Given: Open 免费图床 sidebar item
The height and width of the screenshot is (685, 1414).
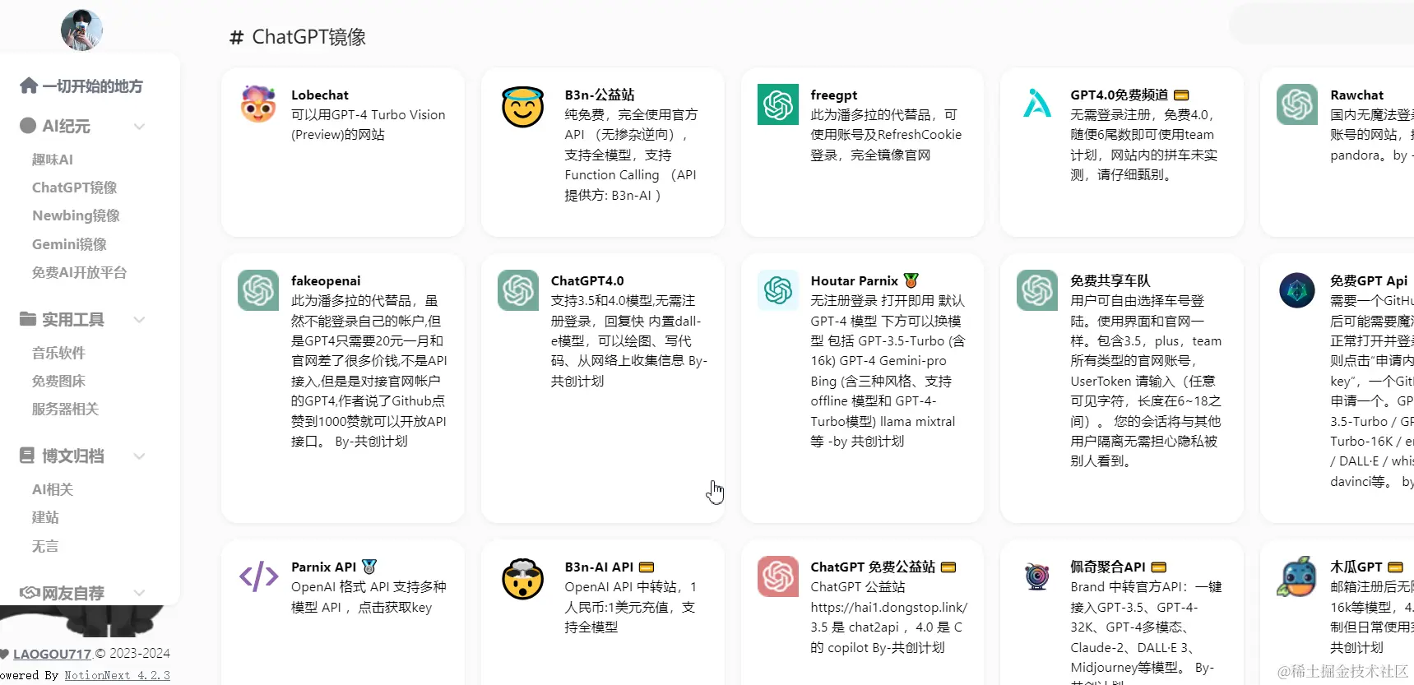Looking at the screenshot, I should [x=58, y=381].
